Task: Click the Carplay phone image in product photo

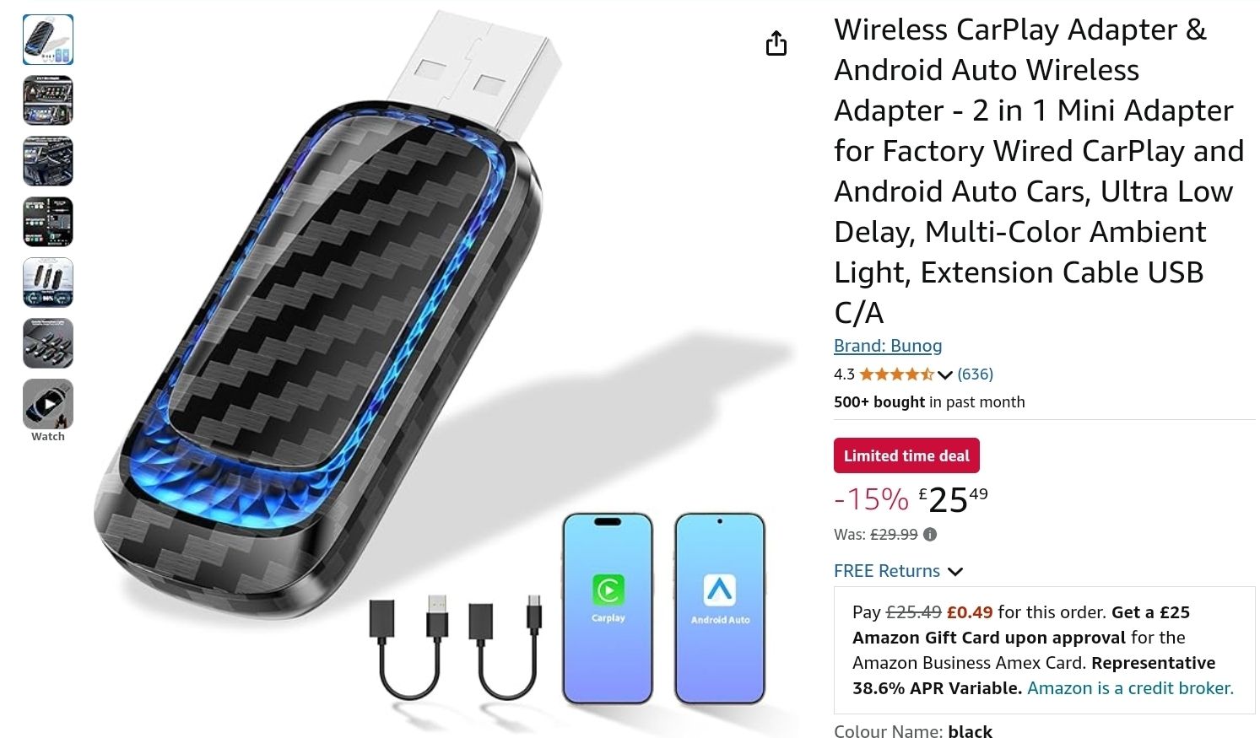Action: point(608,608)
